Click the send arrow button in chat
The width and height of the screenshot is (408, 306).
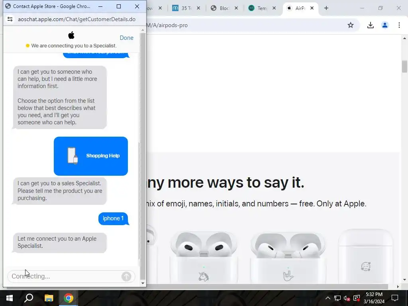126,277
